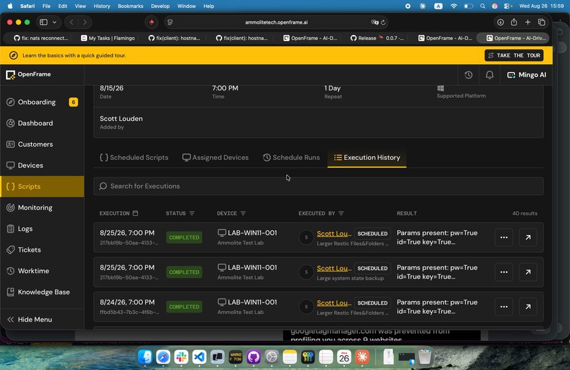570x370 pixels.
Task: Open Knowledge Base in the sidebar
Action: coord(42,292)
